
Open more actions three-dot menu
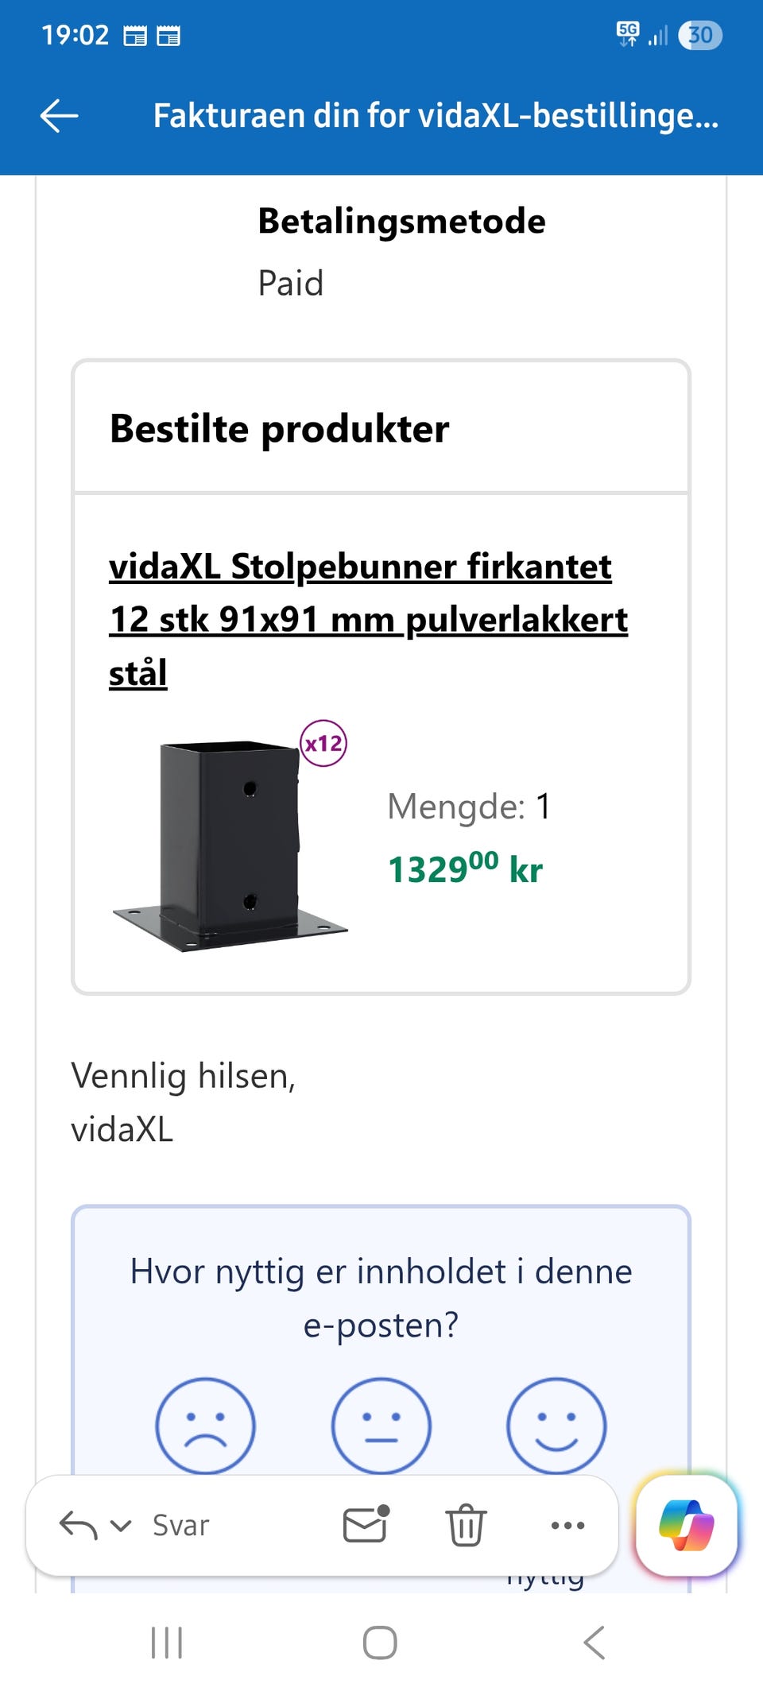click(x=567, y=1525)
